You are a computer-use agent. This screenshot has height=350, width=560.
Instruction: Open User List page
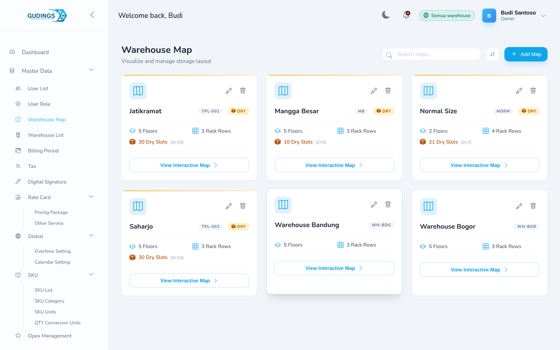tap(38, 88)
